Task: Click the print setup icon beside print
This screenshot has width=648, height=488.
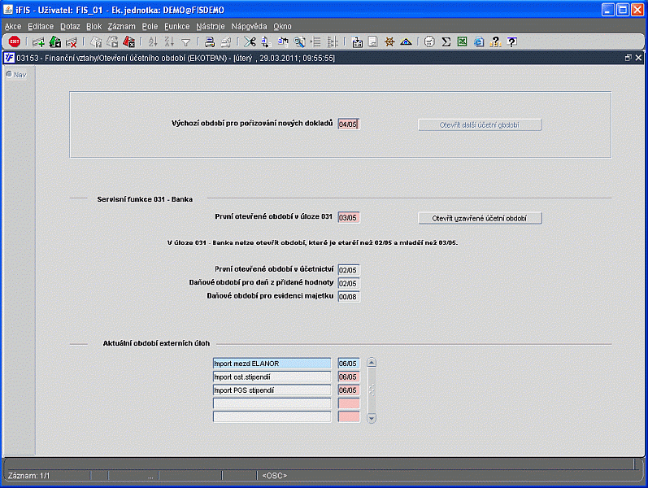Action: click(x=226, y=41)
